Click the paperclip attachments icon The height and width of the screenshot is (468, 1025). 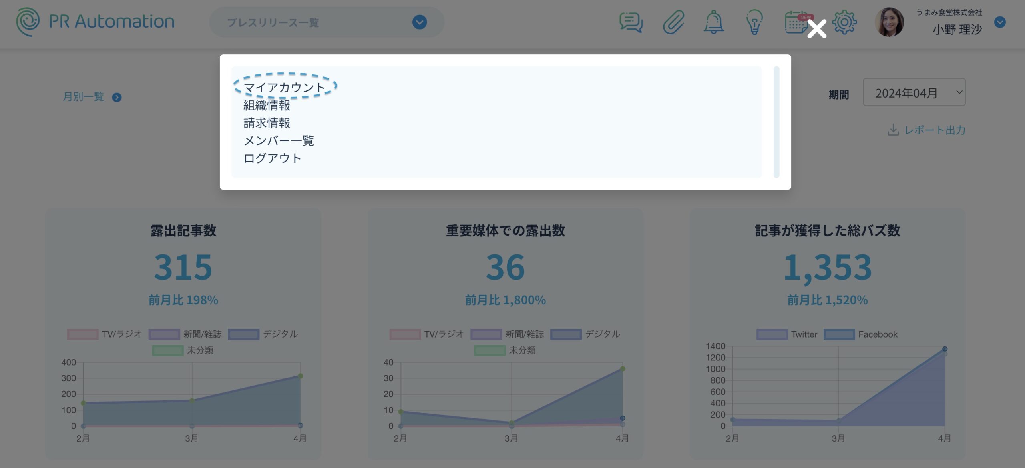pyautogui.click(x=673, y=22)
